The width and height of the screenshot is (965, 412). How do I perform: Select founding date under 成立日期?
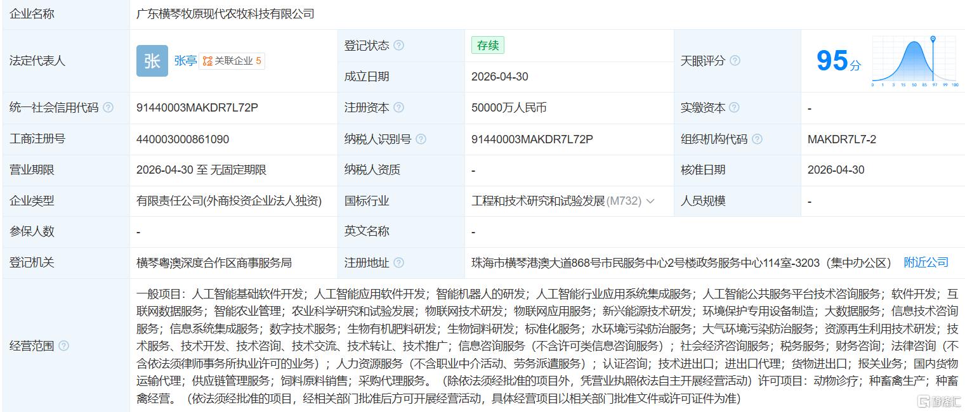coord(500,77)
